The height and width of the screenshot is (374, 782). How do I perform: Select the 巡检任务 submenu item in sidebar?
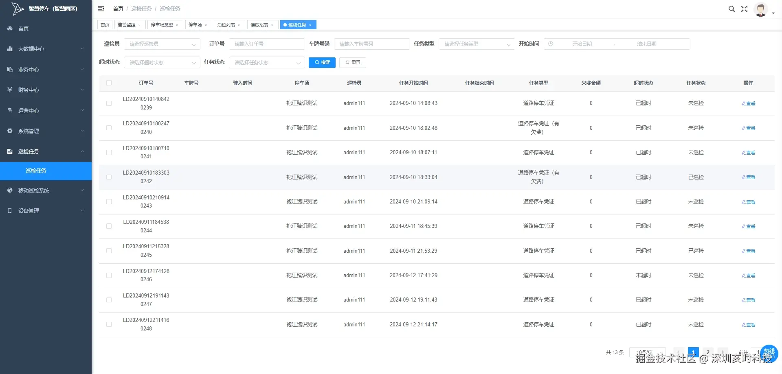[x=46, y=171]
